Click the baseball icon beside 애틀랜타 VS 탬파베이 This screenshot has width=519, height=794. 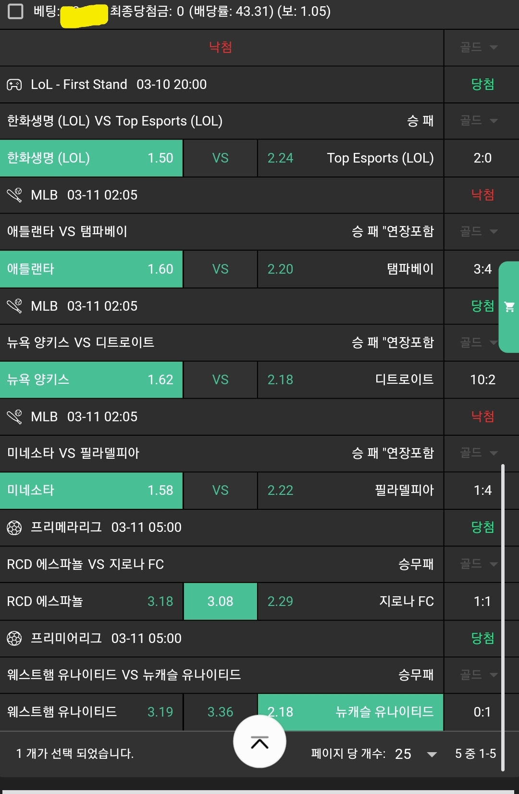click(14, 195)
